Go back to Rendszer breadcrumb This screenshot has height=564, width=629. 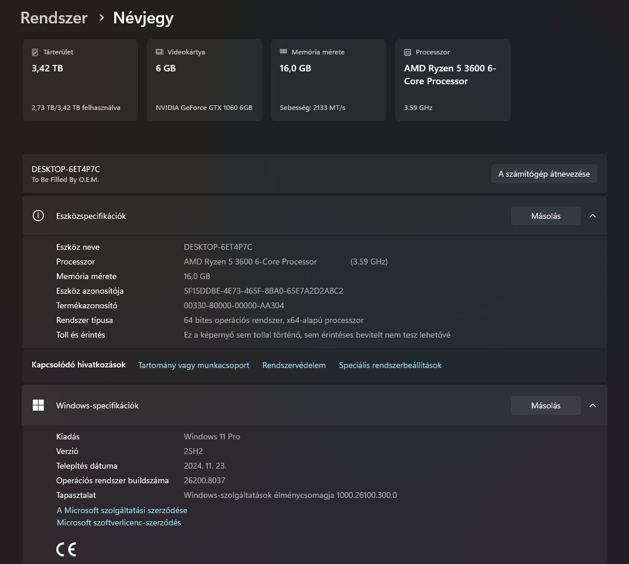[x=54, y=18]
